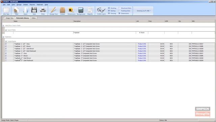Open the Background image icon
Image resolution: width=216 pixels, height=122 pixels.
pyautogui.click(x=81, y=11)
